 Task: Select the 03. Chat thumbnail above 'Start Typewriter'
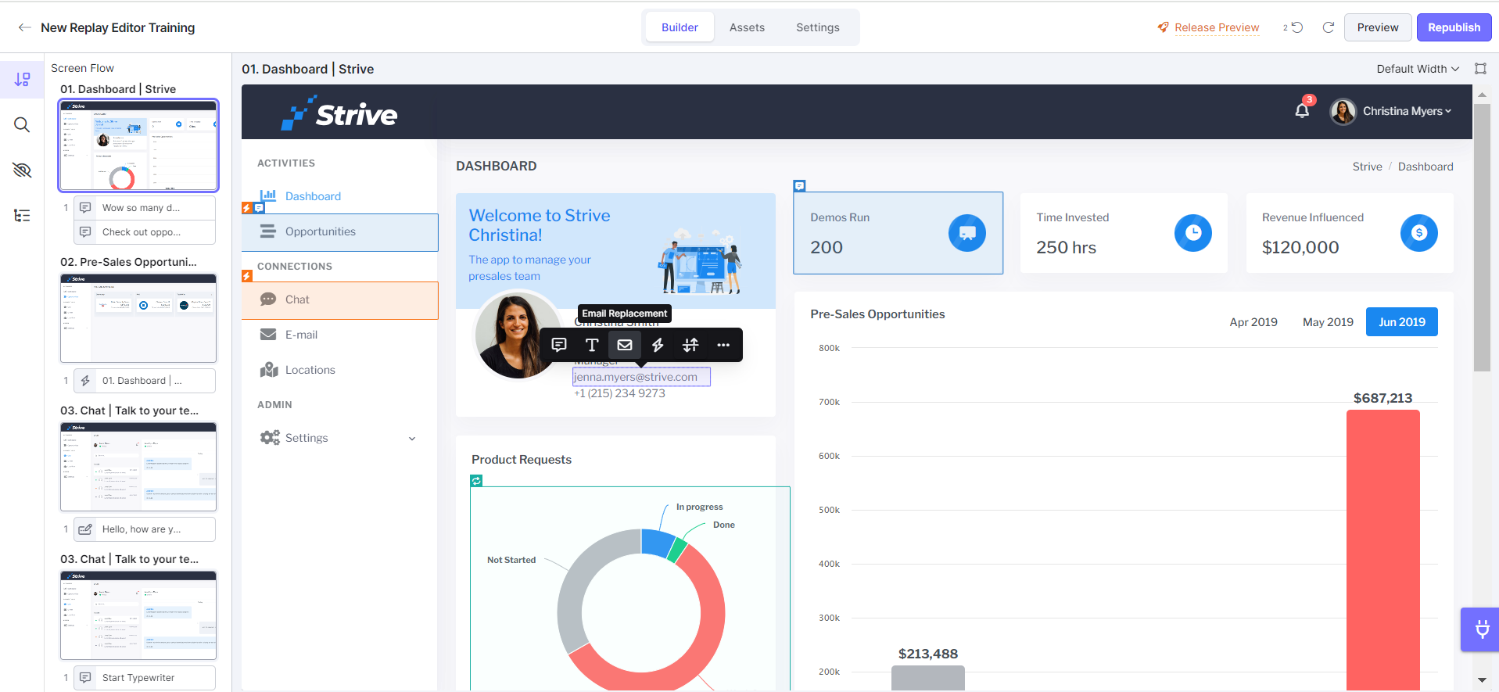pos(138,615)
